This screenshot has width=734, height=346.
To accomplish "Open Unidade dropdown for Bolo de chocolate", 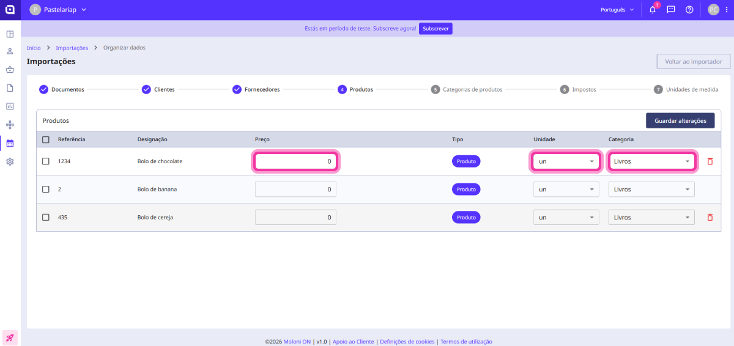I will tap(566, 161).
